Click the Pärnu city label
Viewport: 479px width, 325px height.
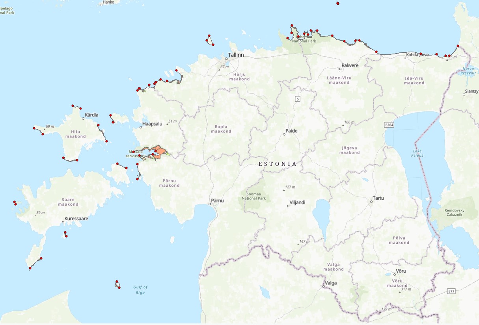[217, 201]
